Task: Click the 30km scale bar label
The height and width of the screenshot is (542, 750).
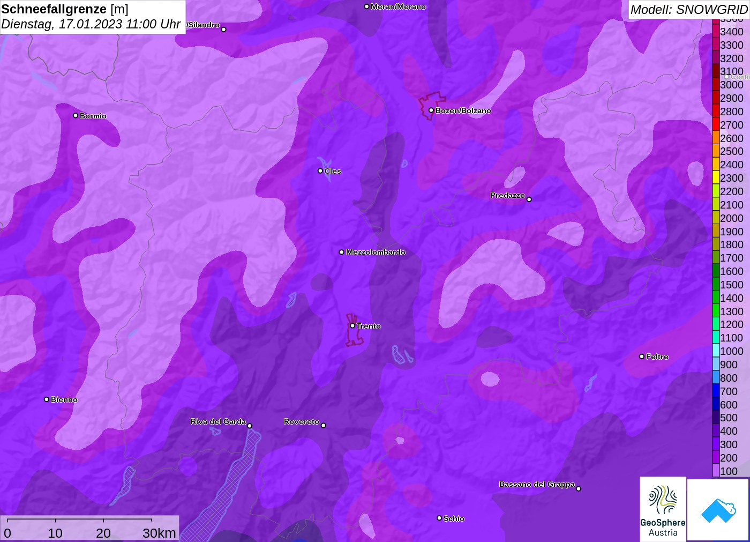Action: (x=159, y=533)
